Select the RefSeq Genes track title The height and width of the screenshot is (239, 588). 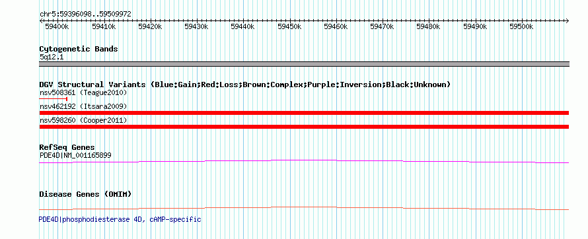click(67, 148)
